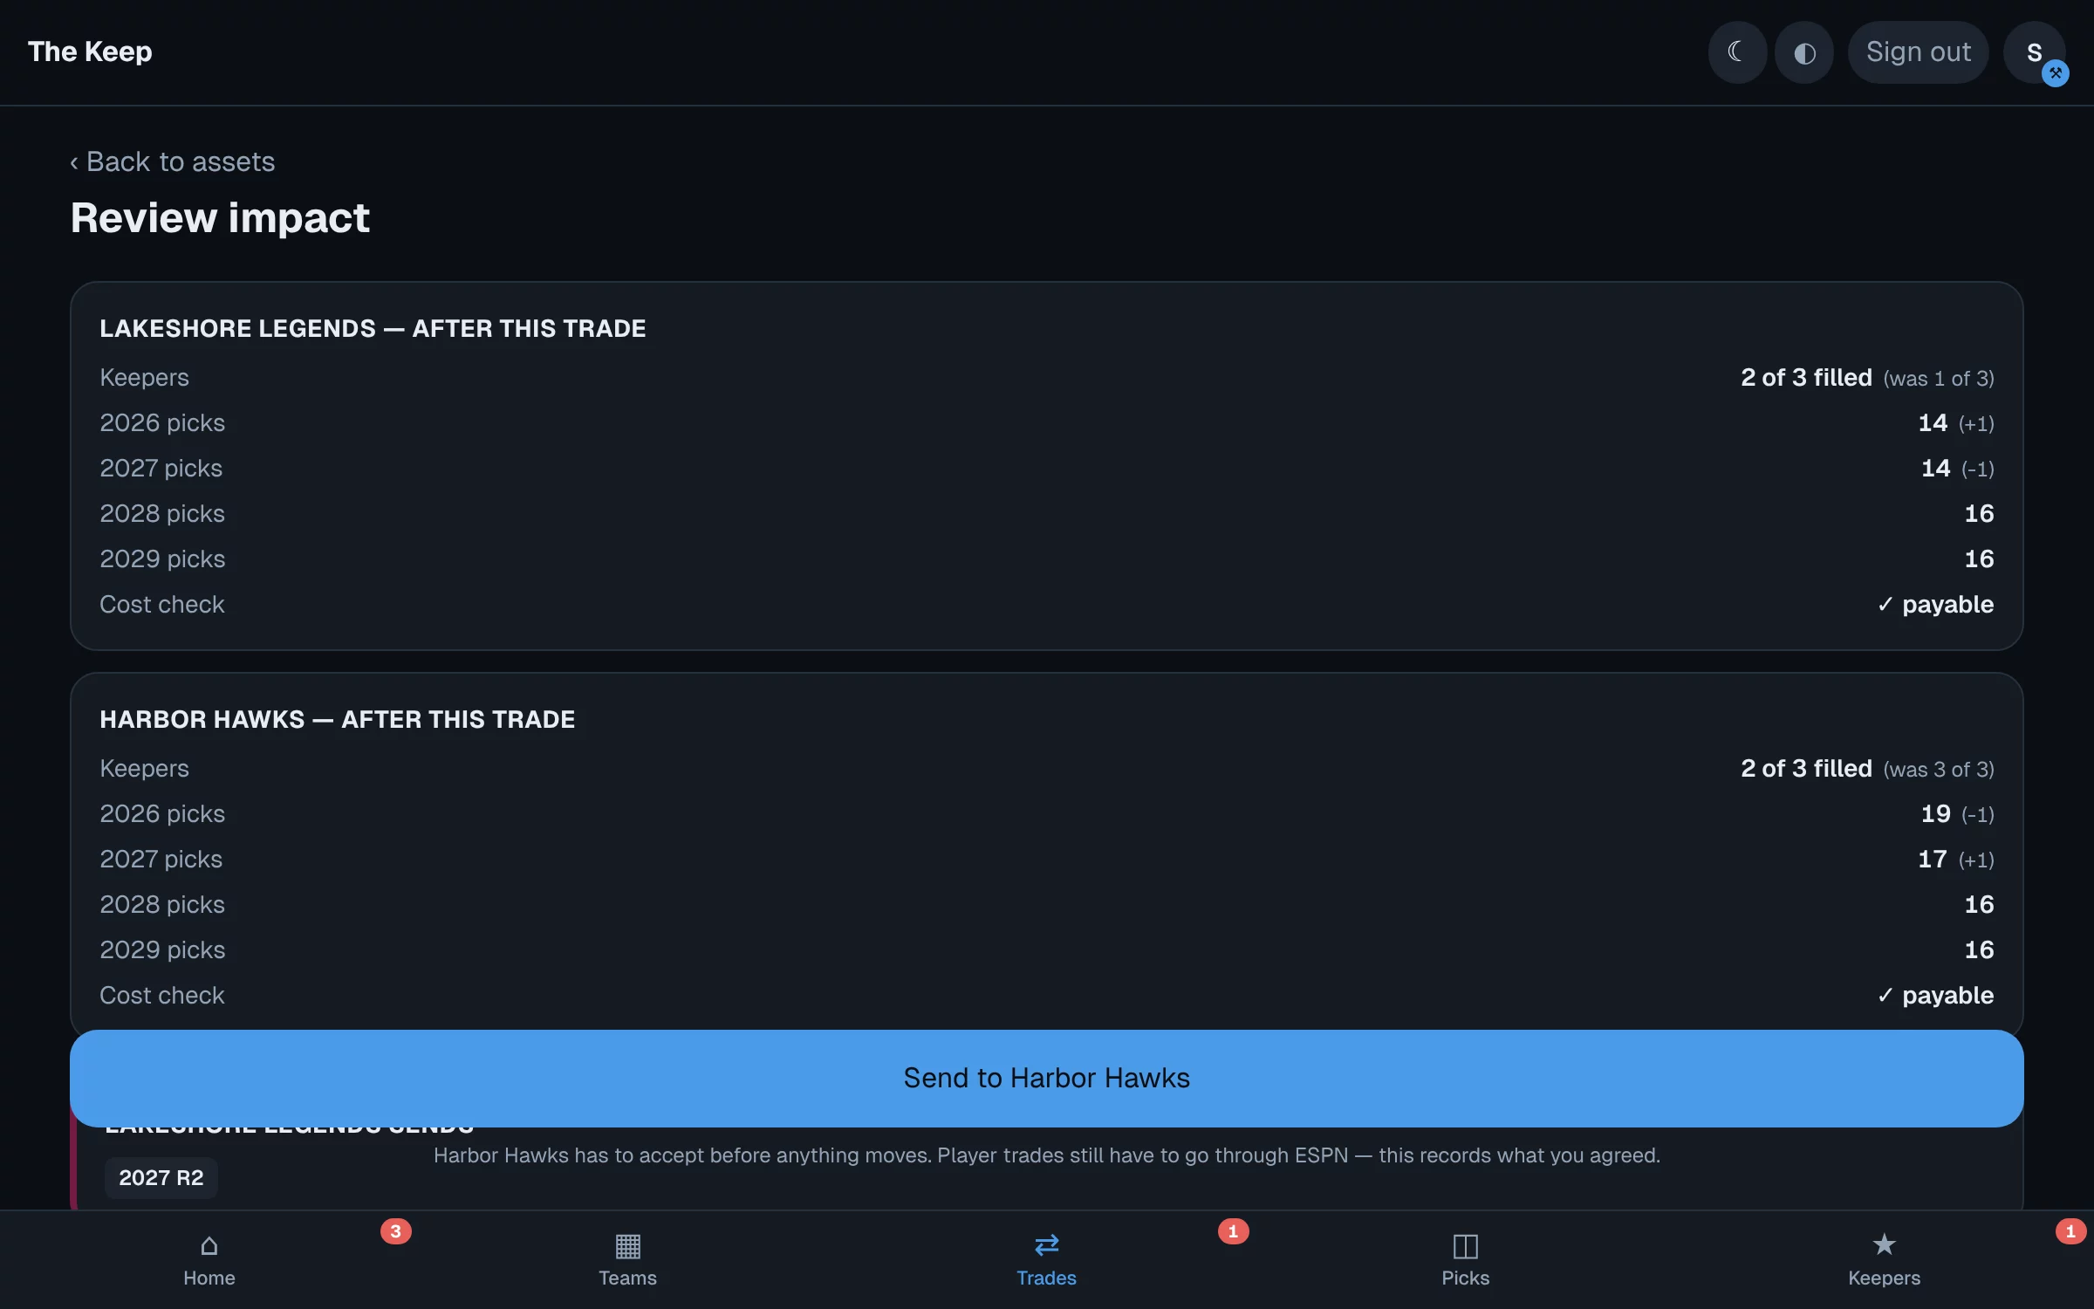This screenshot has width=2094, height=1309.
Task: Open Picks tab in bottom nav
Action: (1465, 1260)
